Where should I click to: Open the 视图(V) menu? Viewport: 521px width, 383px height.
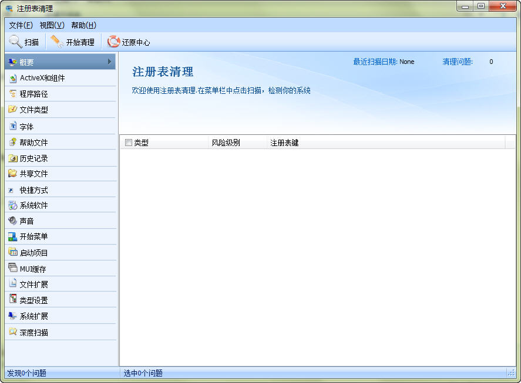pos(52,25)
